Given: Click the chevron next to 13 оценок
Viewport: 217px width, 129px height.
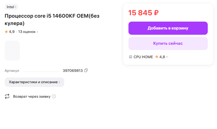Looking at the screenshot, I should [x=37, y=32].
